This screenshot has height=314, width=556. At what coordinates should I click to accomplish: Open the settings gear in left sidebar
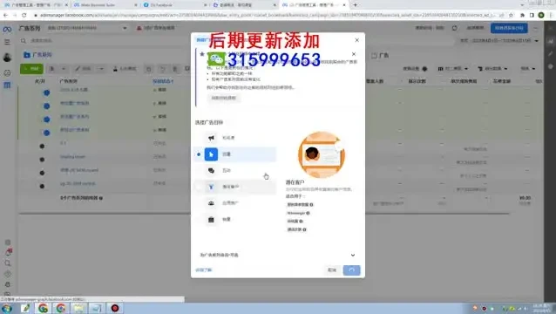(x=8, y=242)
